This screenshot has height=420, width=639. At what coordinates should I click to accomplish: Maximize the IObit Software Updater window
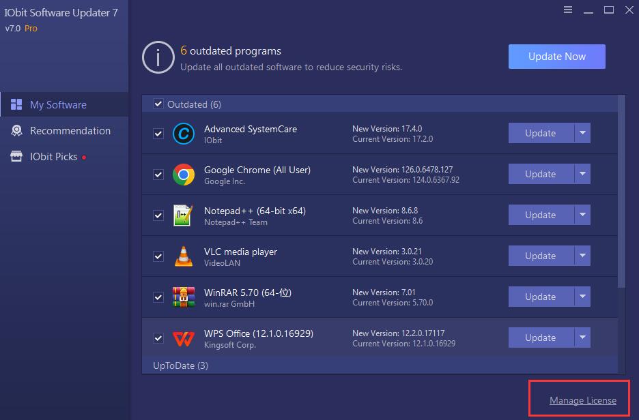click(609, 10)
